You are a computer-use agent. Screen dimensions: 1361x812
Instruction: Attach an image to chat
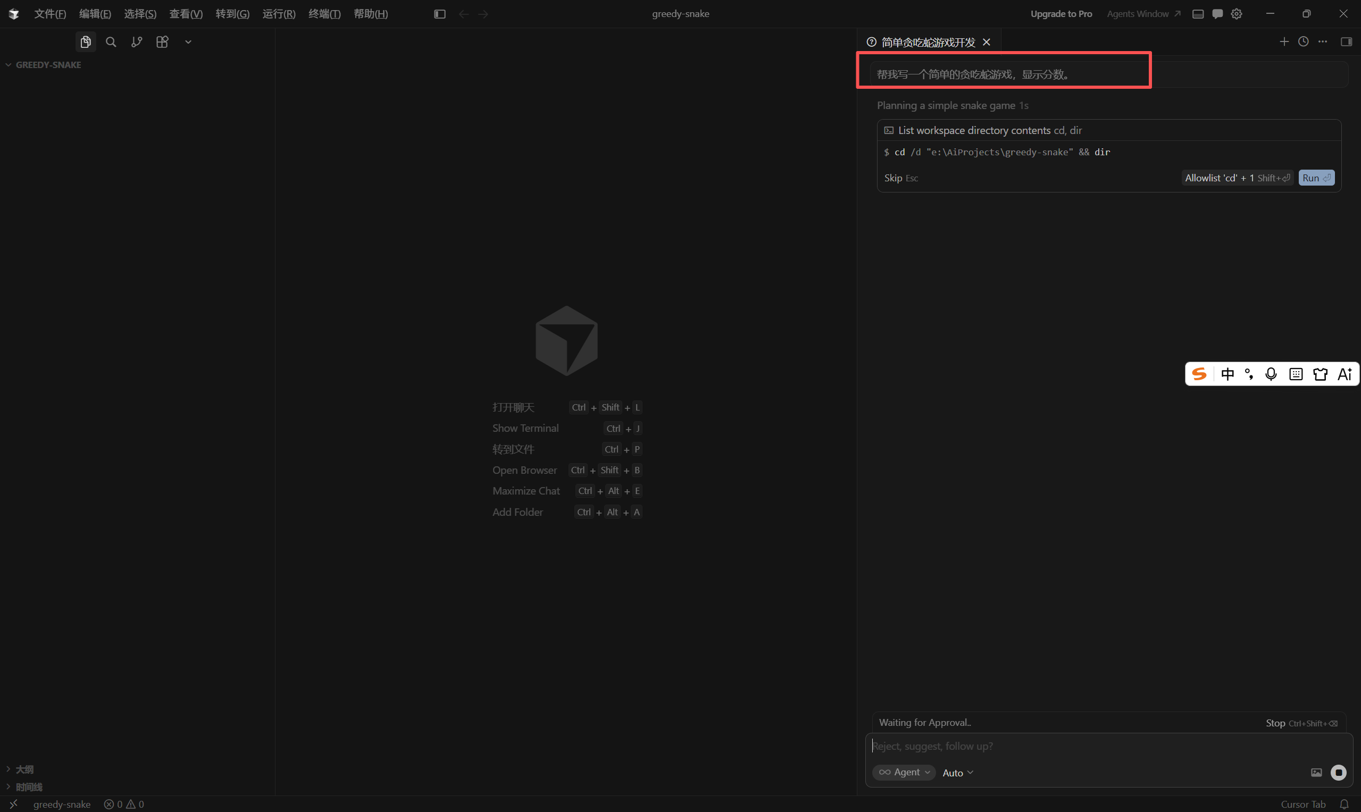pos(1316,772)
